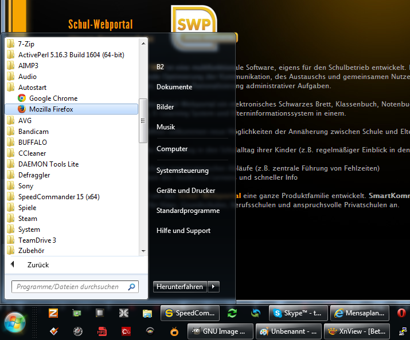Click the program list scrollbar thumb
Screen dimensions: 410x340
(143, 121)
